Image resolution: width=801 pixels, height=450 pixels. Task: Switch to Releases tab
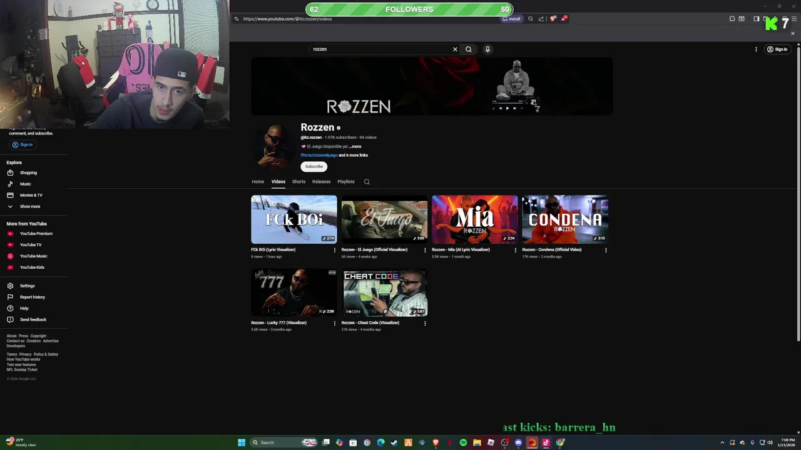click(x=321, y=182)
